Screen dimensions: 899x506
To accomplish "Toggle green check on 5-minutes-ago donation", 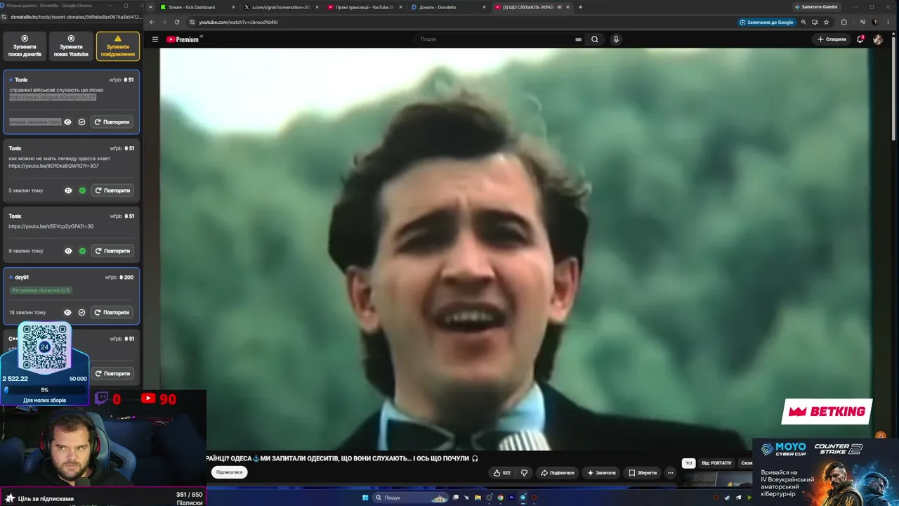I will [82, 190].
